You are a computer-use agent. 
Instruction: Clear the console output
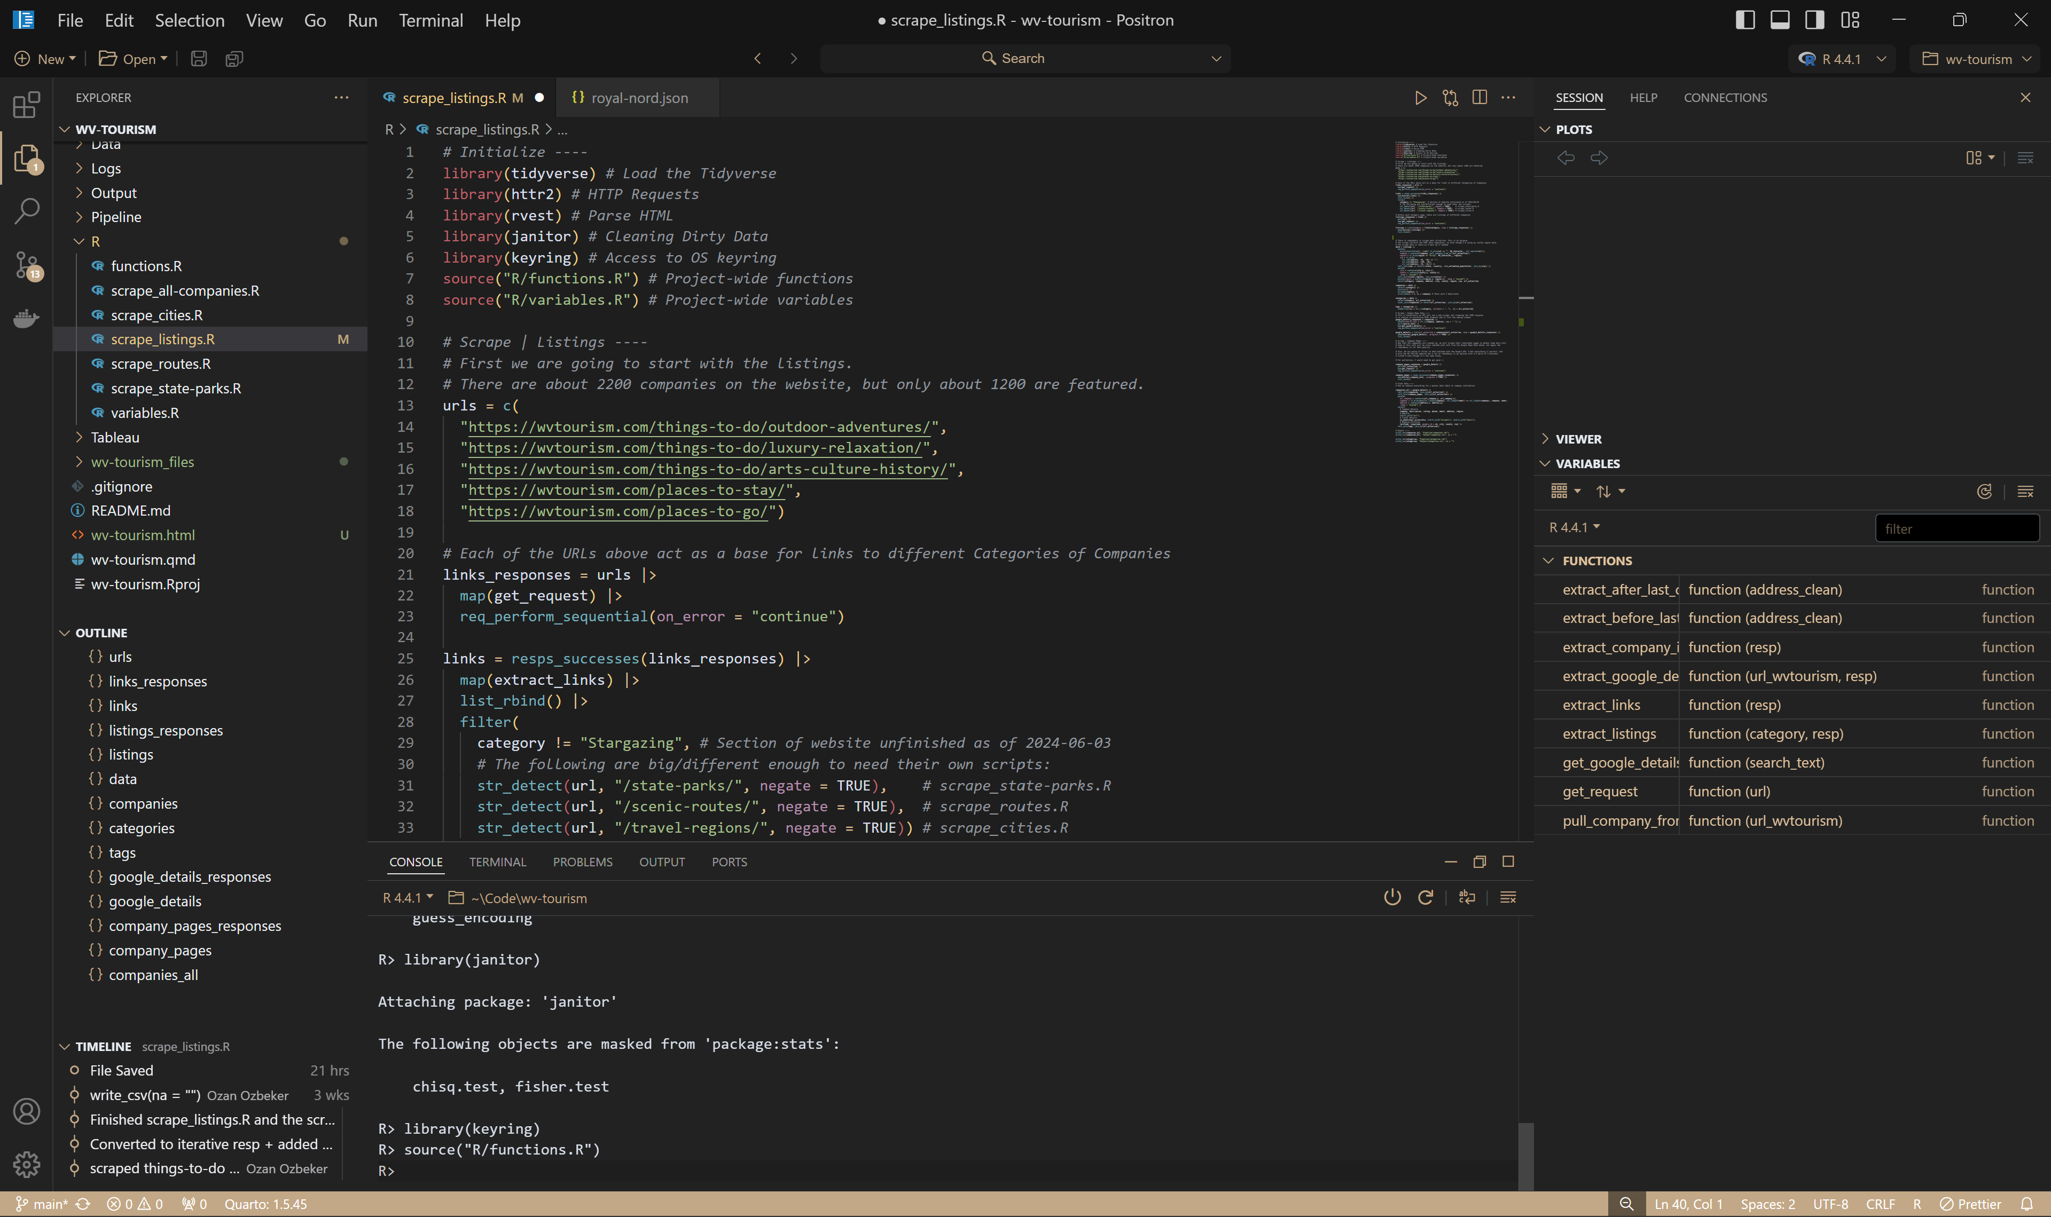coord(1508,897)
